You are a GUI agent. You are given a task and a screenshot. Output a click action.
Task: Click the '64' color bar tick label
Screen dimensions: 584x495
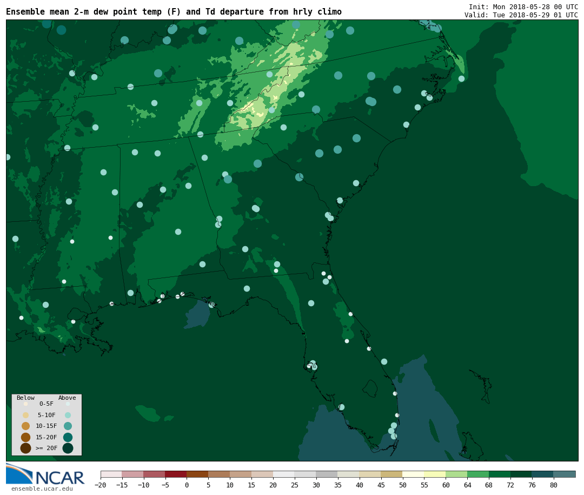(467, 485)
